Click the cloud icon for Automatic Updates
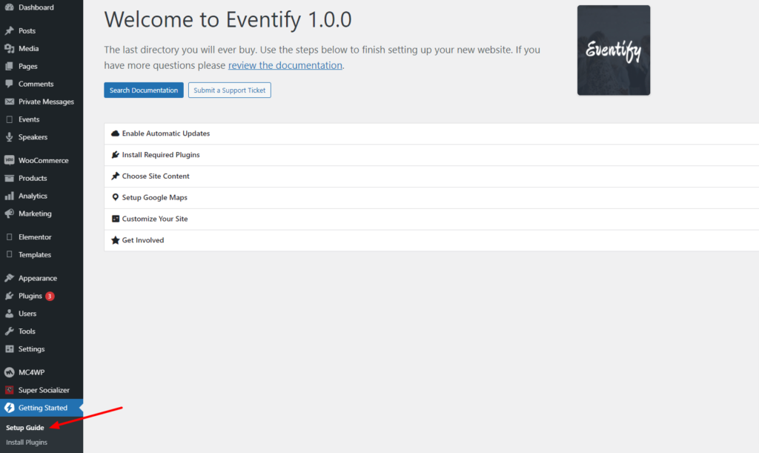The height and width of the screenshot is (453, 759). pyautogui.click(x=115, y=133)
